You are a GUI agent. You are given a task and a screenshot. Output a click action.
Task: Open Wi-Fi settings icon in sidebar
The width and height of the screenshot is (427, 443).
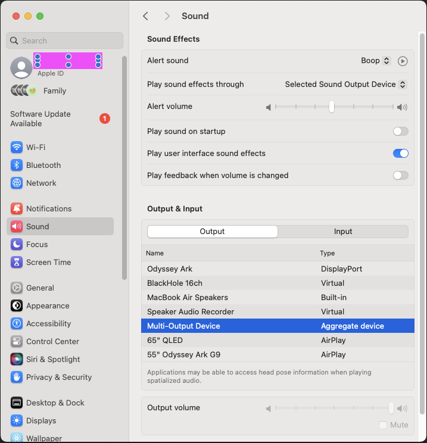click(x=17, y=147)
